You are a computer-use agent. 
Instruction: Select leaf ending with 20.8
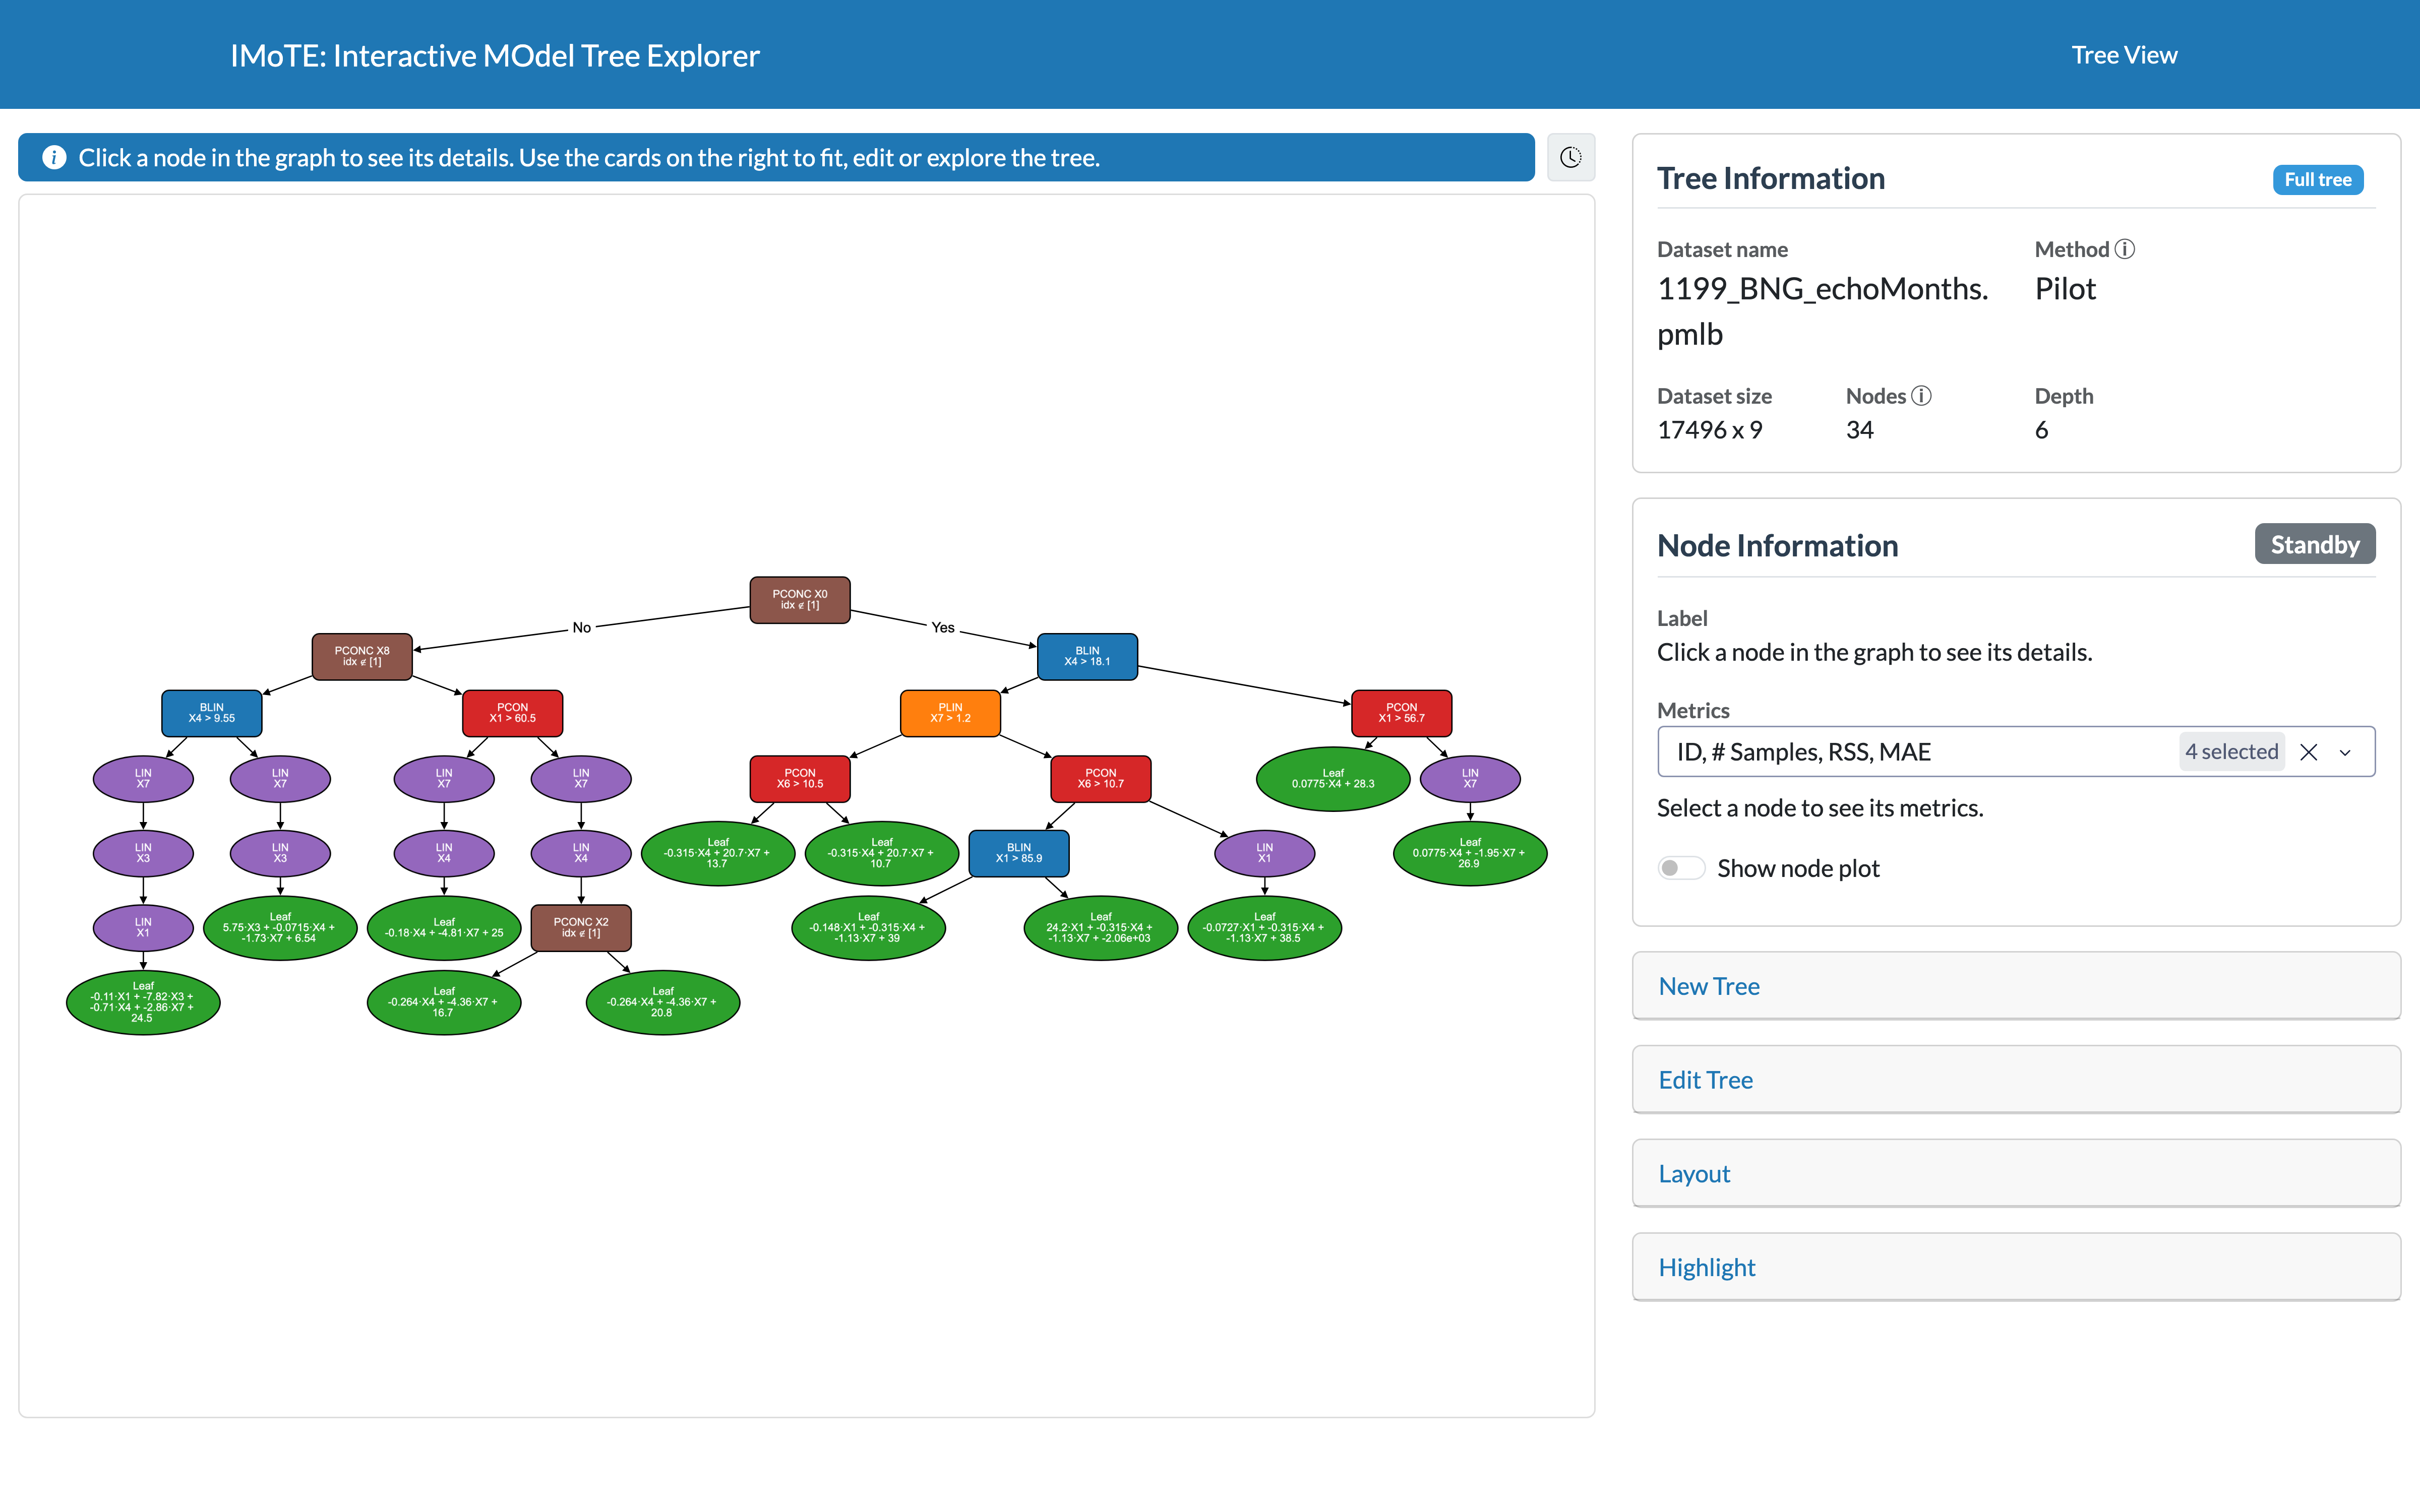663,1002
